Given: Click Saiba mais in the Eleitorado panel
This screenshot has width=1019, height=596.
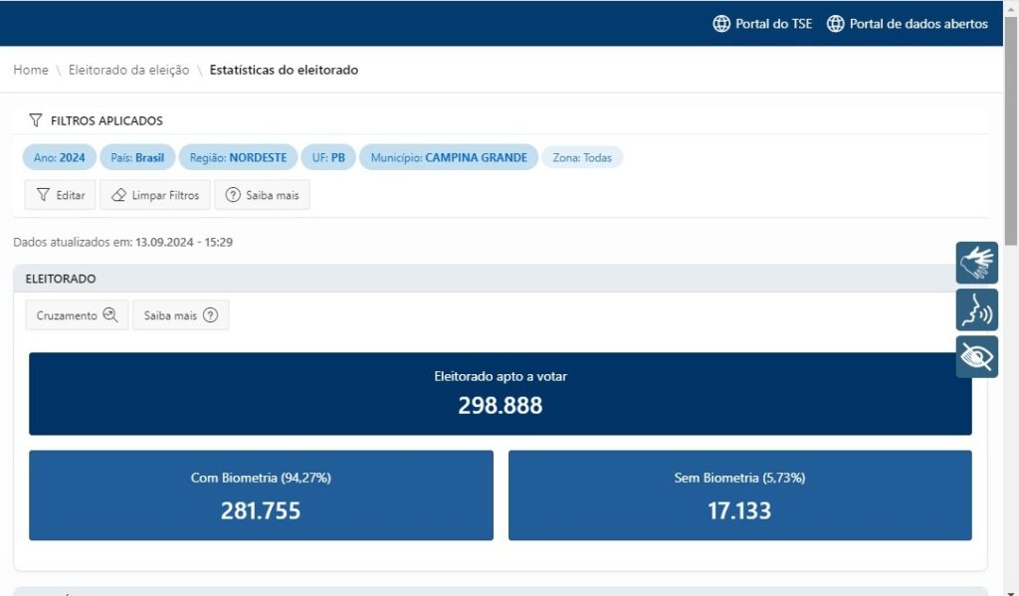Looking at the screenshot, I should coord(181,315).
